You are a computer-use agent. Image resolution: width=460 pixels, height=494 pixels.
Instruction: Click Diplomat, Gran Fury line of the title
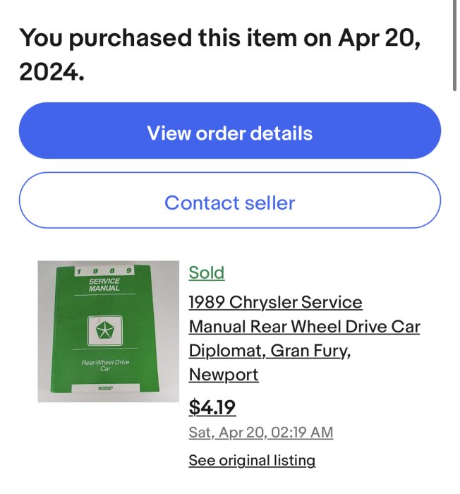270,350
